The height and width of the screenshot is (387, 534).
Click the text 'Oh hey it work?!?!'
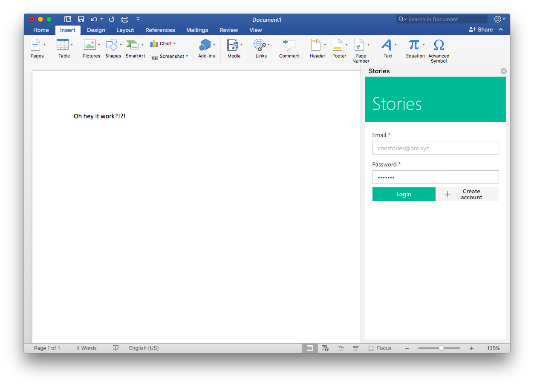coord(100,116)
